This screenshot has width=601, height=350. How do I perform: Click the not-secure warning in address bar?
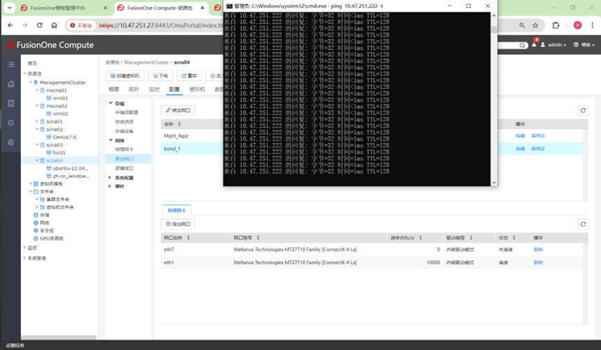tap(81, 25)
